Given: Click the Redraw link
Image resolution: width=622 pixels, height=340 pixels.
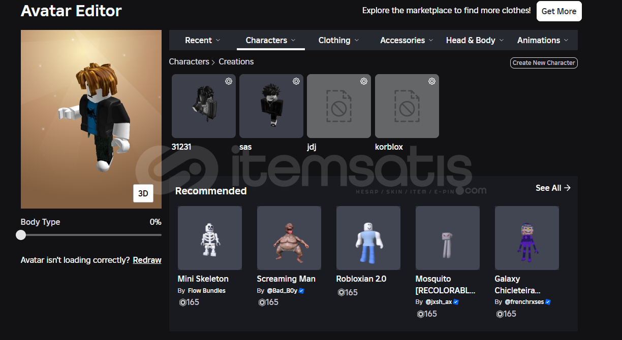Looking at the screenshot, I should (147, 260).
